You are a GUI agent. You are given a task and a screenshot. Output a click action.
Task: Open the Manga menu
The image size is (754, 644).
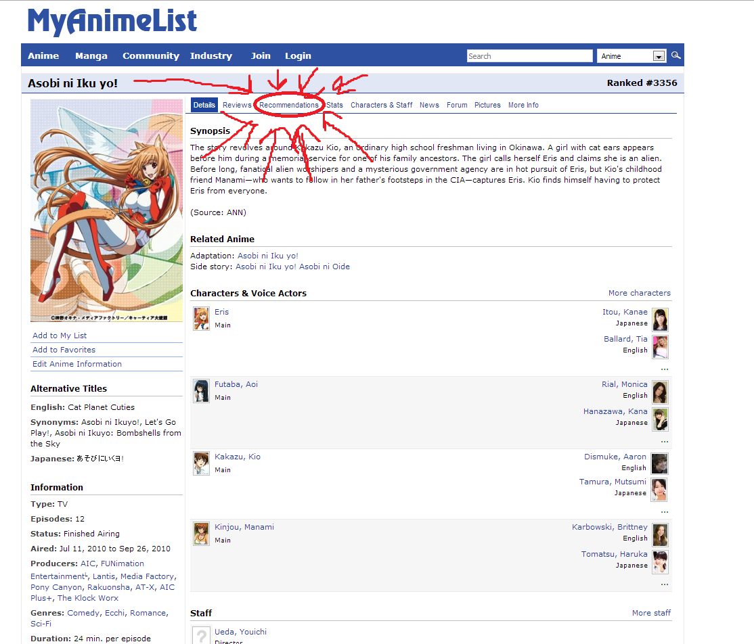[91, 55]
